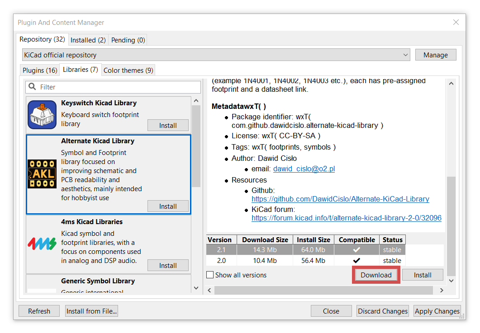Install the Keyswitch Kicad Library
Screen dimensions: 480x333
click(x=168, y=125)
